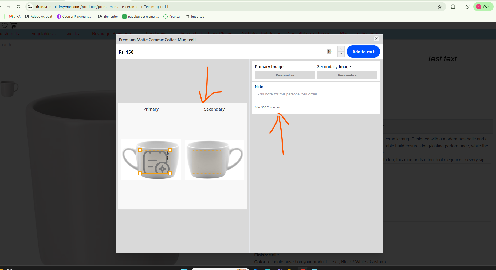The width and height of the screenshot is (496, 270).
Task: Select the primary mug design placeholder
Action: [x=155, y=162]
